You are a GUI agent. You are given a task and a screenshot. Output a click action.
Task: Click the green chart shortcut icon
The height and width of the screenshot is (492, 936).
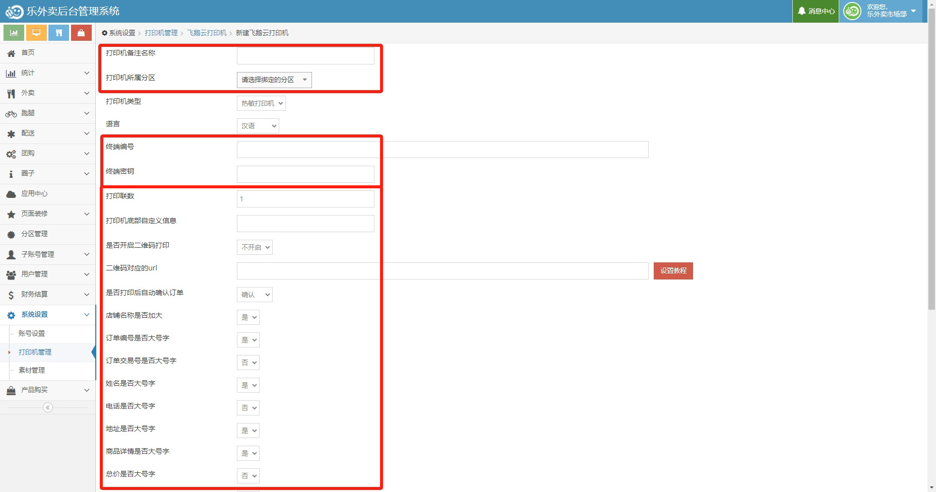pyautogui.click(x=14, y=33)
